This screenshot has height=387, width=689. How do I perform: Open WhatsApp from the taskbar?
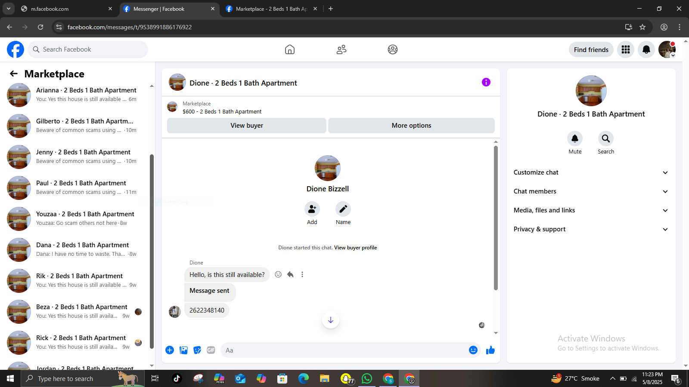point(367,378)
